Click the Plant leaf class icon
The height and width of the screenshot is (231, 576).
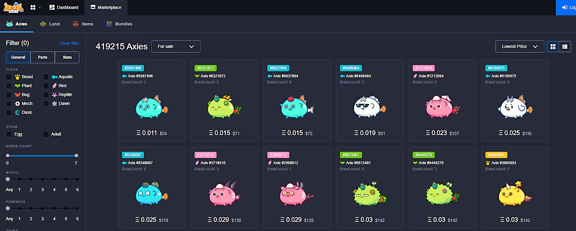(18, 86)
